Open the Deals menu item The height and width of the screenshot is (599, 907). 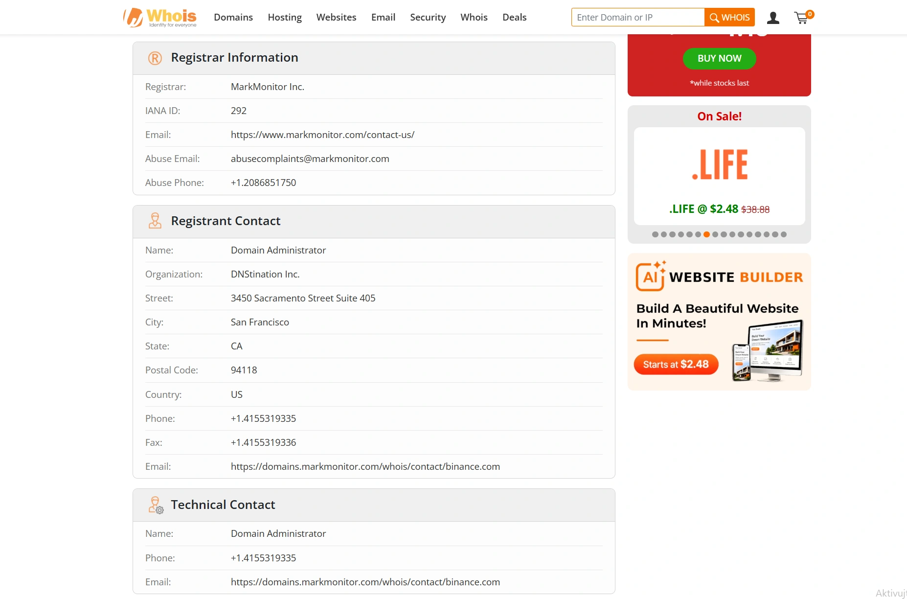pos(514,17)
